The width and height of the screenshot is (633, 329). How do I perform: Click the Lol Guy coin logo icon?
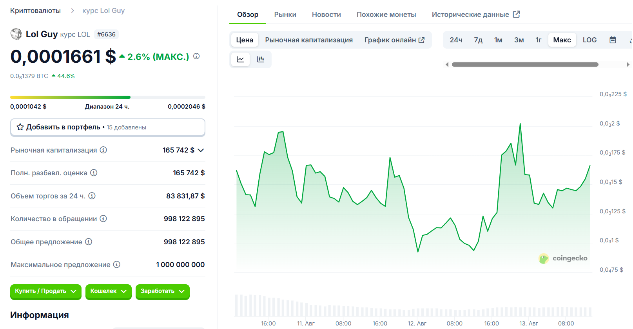point(16,34)
